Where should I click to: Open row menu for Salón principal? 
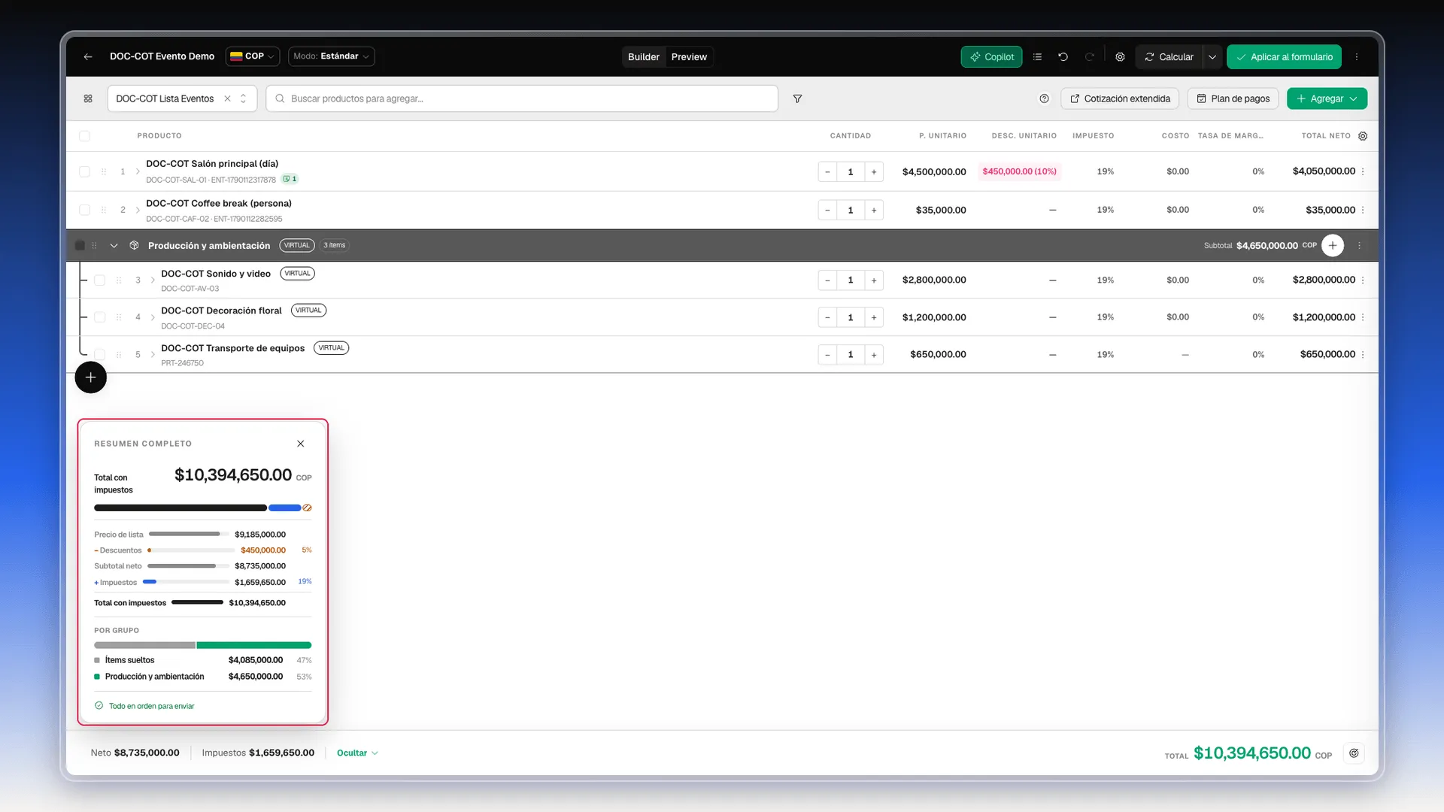click(x=1363, y=171)
